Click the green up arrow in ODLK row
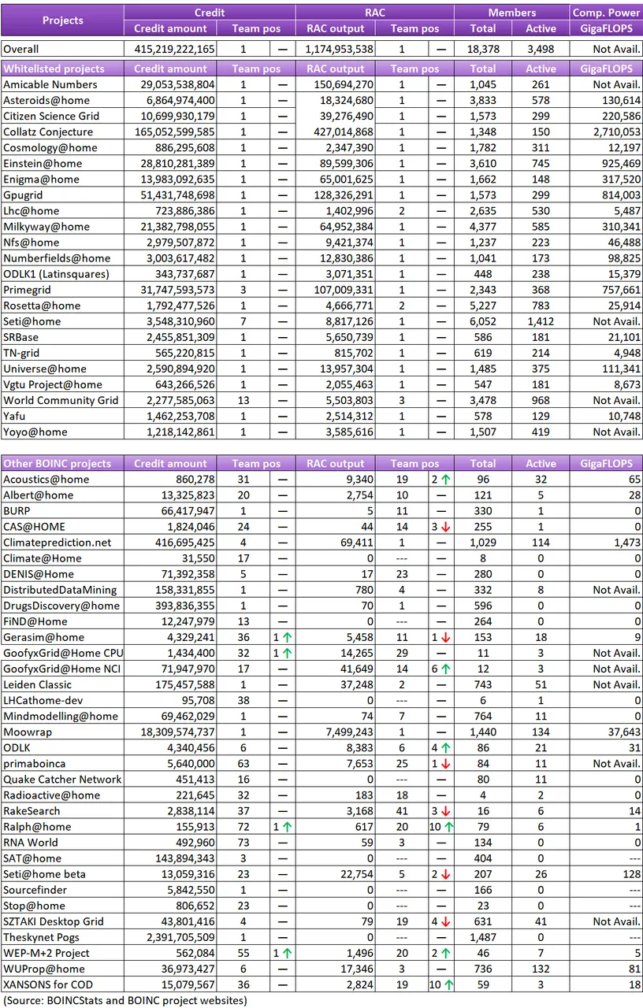Screen dimensions: 643x1008 [445, 747]
